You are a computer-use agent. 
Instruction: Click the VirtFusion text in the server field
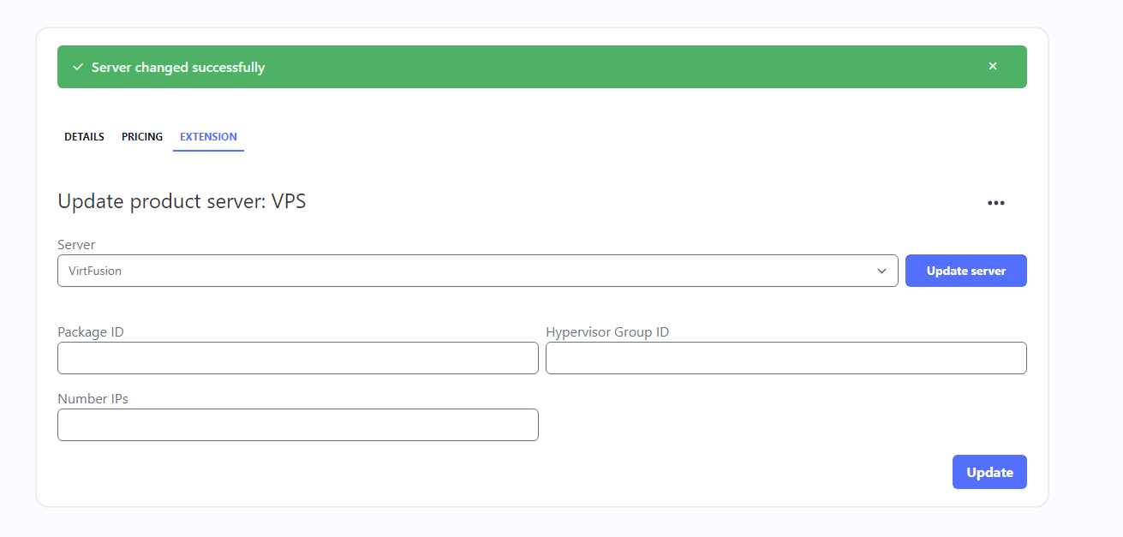coord(95,271)
